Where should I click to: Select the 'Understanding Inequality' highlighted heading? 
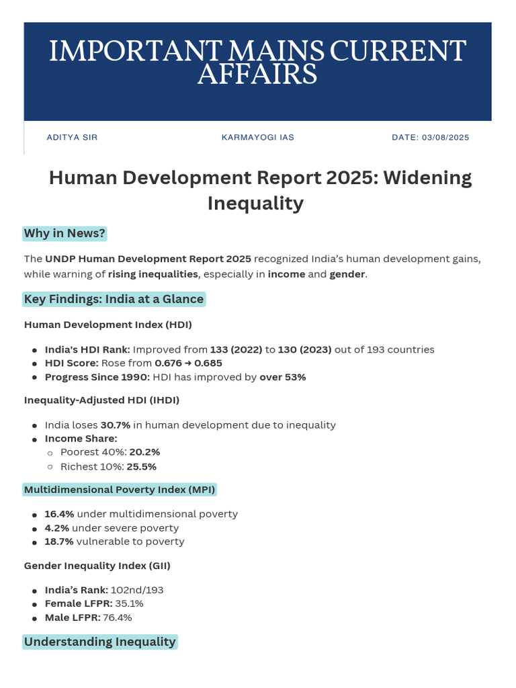100,642
